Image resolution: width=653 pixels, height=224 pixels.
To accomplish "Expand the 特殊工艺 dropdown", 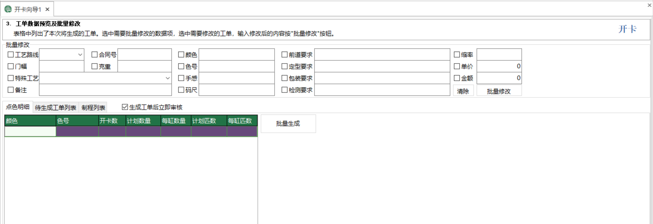I will (x=168, y=78).
